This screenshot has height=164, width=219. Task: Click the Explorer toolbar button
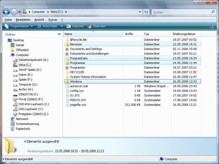tap(75, 26)
